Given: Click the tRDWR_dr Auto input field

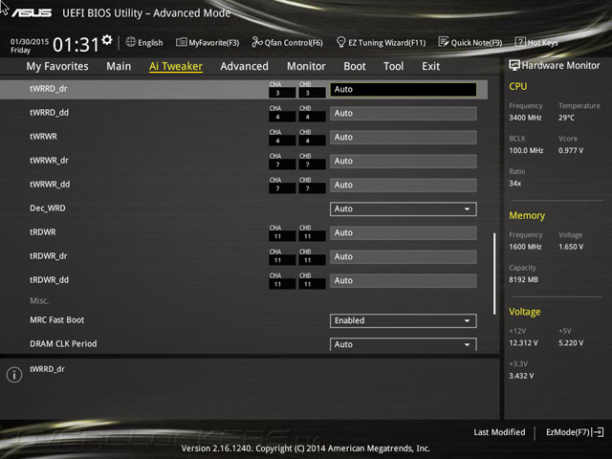Looking at the screenshot, I should (404, 257).
